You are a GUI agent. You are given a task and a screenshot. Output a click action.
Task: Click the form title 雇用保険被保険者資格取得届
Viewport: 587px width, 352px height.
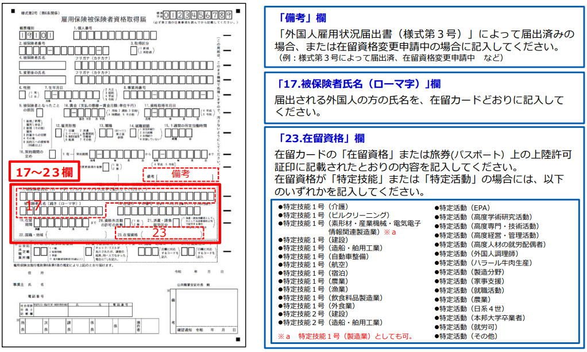[x=104, y=19]
